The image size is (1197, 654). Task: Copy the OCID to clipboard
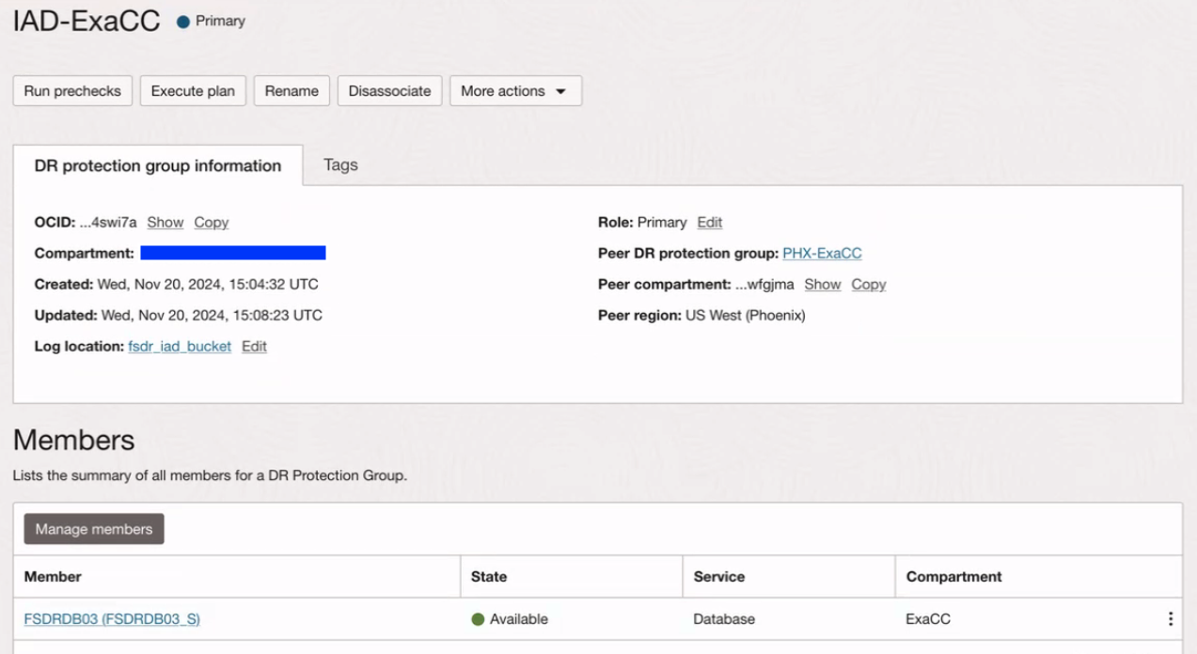click(x=212, y=223)
